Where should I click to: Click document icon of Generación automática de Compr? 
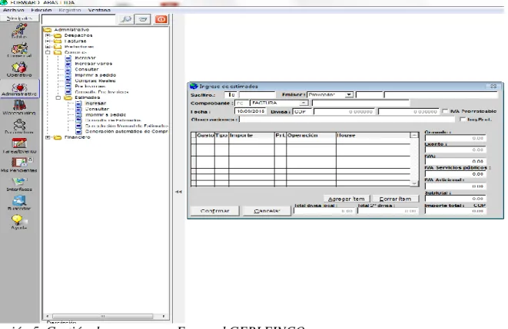tap(78, 132)
